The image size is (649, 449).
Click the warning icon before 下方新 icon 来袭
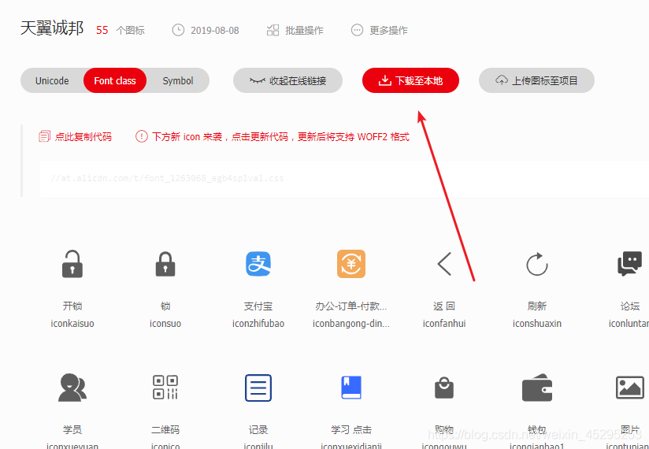point(142,136)
